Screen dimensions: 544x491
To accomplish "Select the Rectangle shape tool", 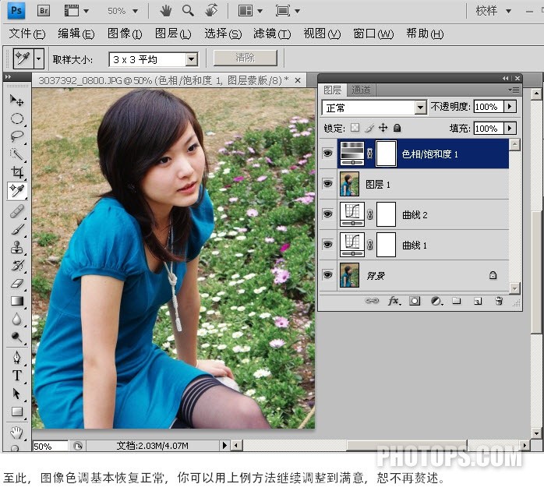I will click(x=16, y=412).
